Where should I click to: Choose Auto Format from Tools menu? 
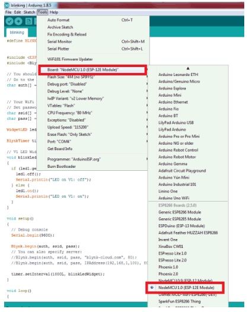[x=92, y=20]
